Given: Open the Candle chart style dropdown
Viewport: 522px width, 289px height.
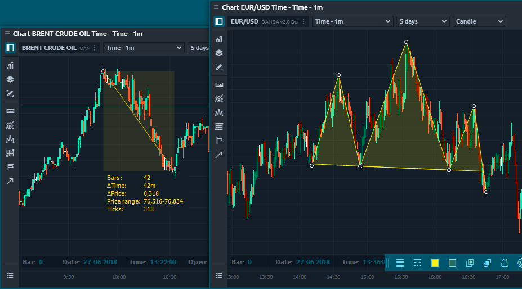Looking at the screenshot, I should click(x=479, y=21).
